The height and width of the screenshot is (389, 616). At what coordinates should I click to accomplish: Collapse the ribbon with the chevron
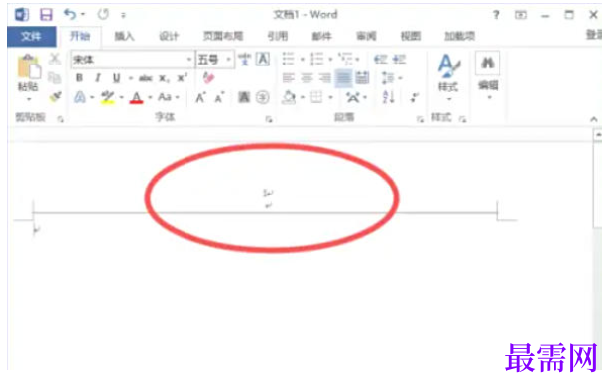(593, 119)
